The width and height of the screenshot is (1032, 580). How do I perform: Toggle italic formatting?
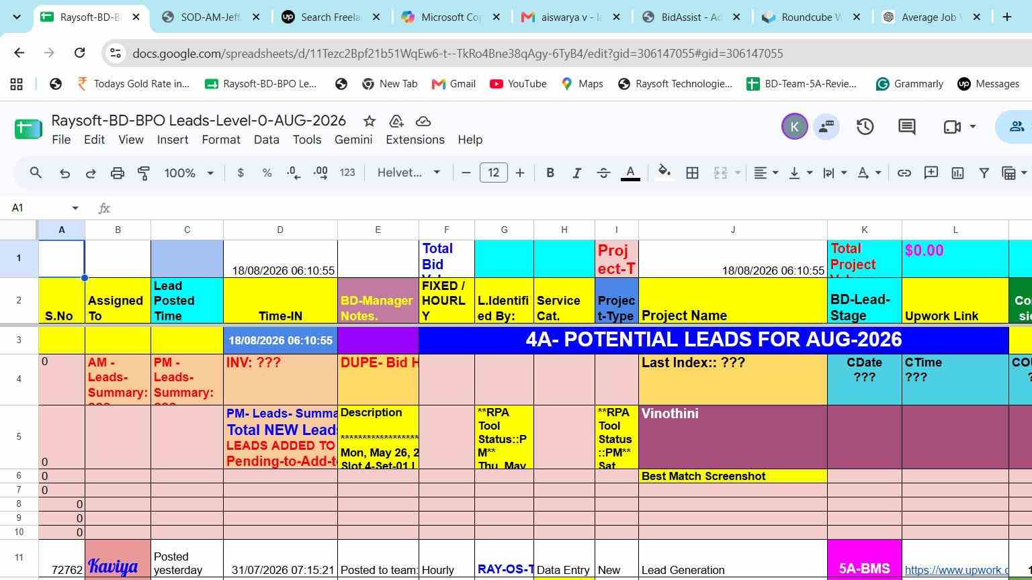point(576,173)
